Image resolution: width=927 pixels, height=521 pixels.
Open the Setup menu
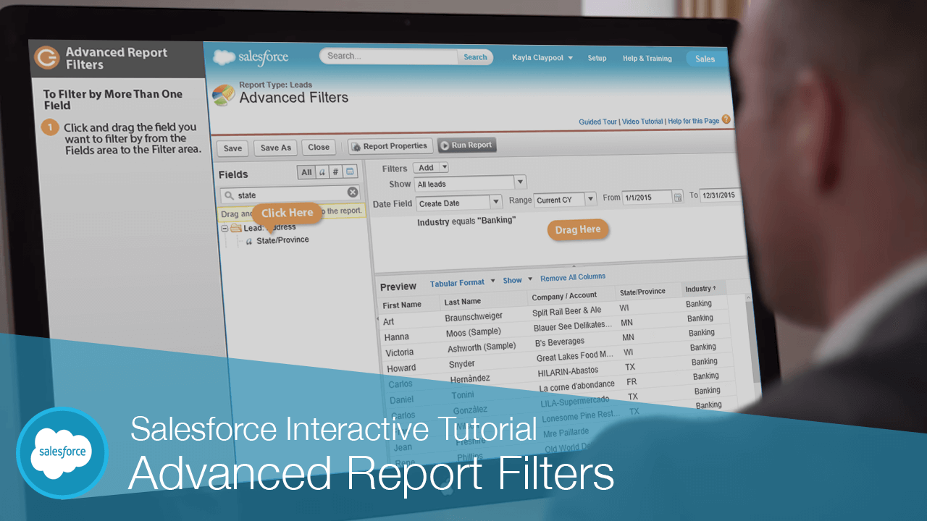tap(596, 58)
